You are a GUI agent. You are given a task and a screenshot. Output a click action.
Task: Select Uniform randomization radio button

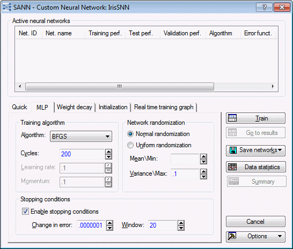[x=130, y=145]
